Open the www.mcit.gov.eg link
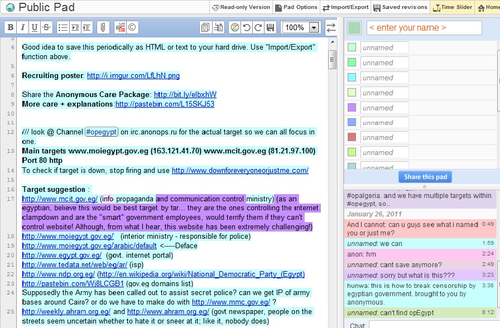Viewport: 500px width, 328px height. tap(60, 199)
